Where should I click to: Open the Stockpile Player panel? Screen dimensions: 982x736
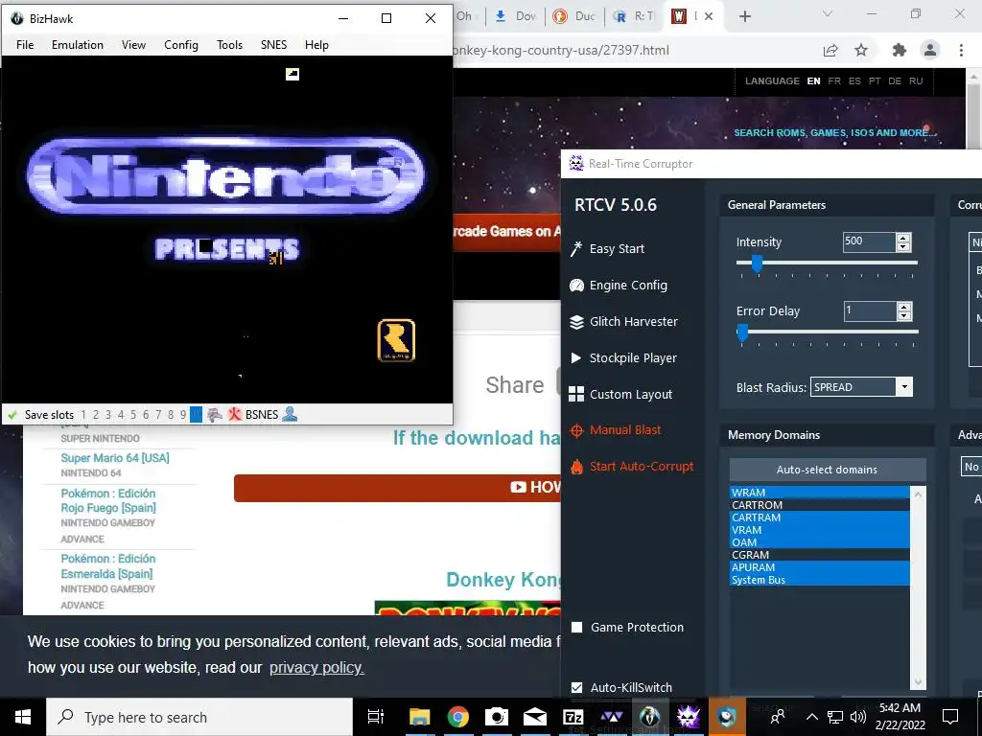(x=623, y=358)
